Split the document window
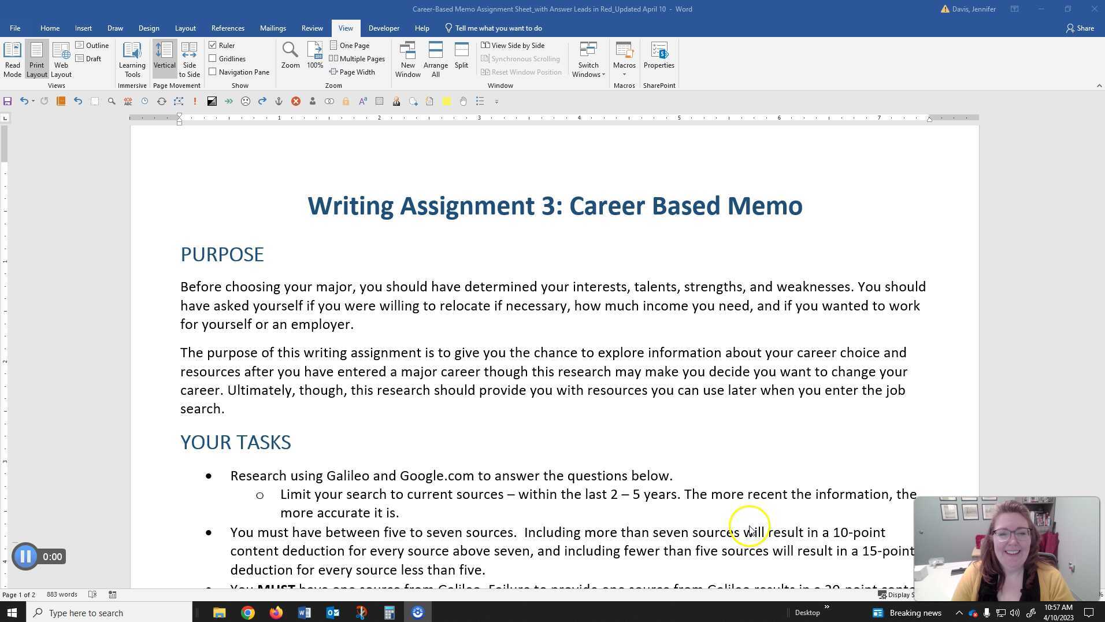This screenshot has height=622, width=1105. coord(461,55)
